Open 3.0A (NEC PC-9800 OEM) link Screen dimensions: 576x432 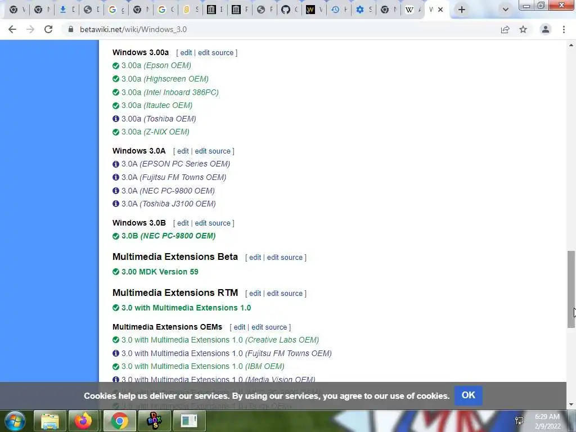point(168,191)
